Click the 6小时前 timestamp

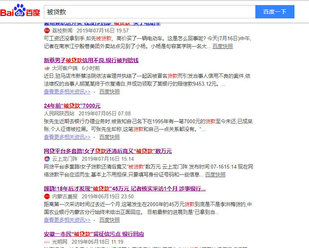pos(91,68)
